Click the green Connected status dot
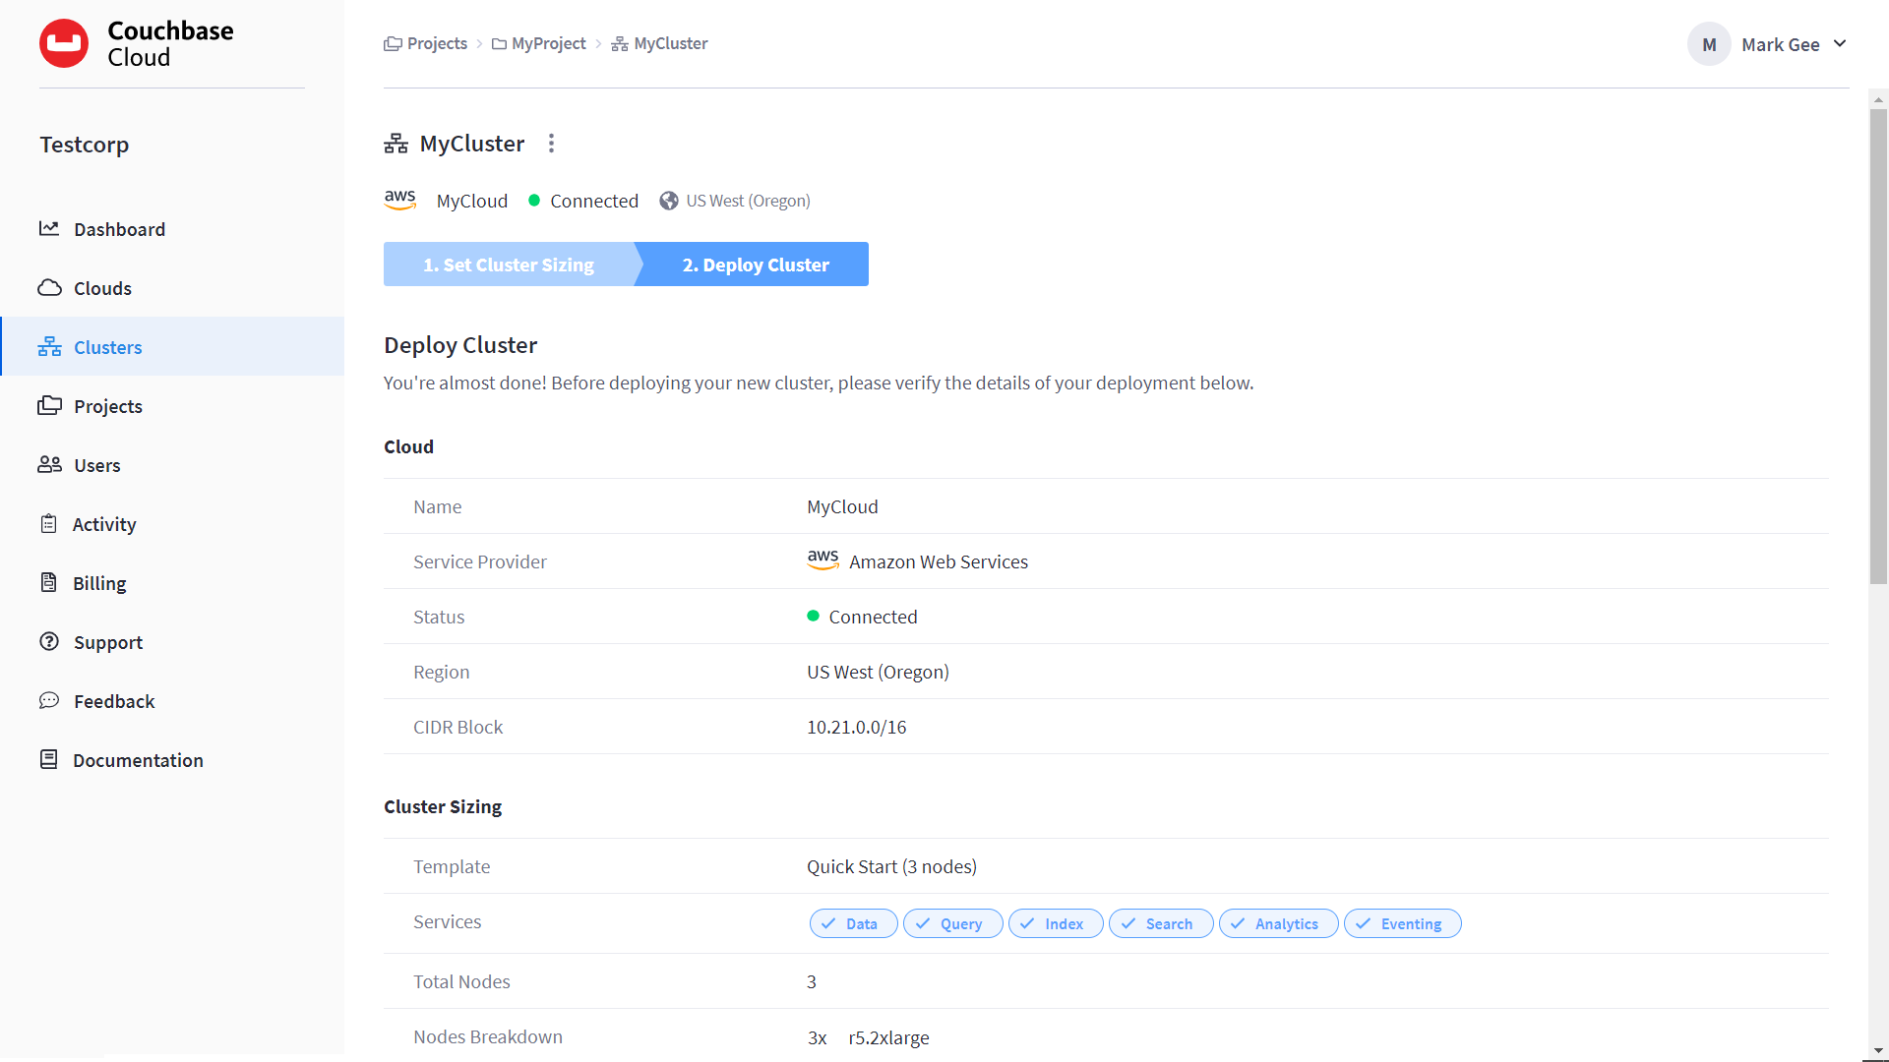The image size is (1889, 1062). coord(533,200)
